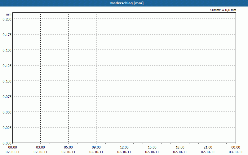
Task: Click the 15:00 time axis marker
Action: coord(152,147)
